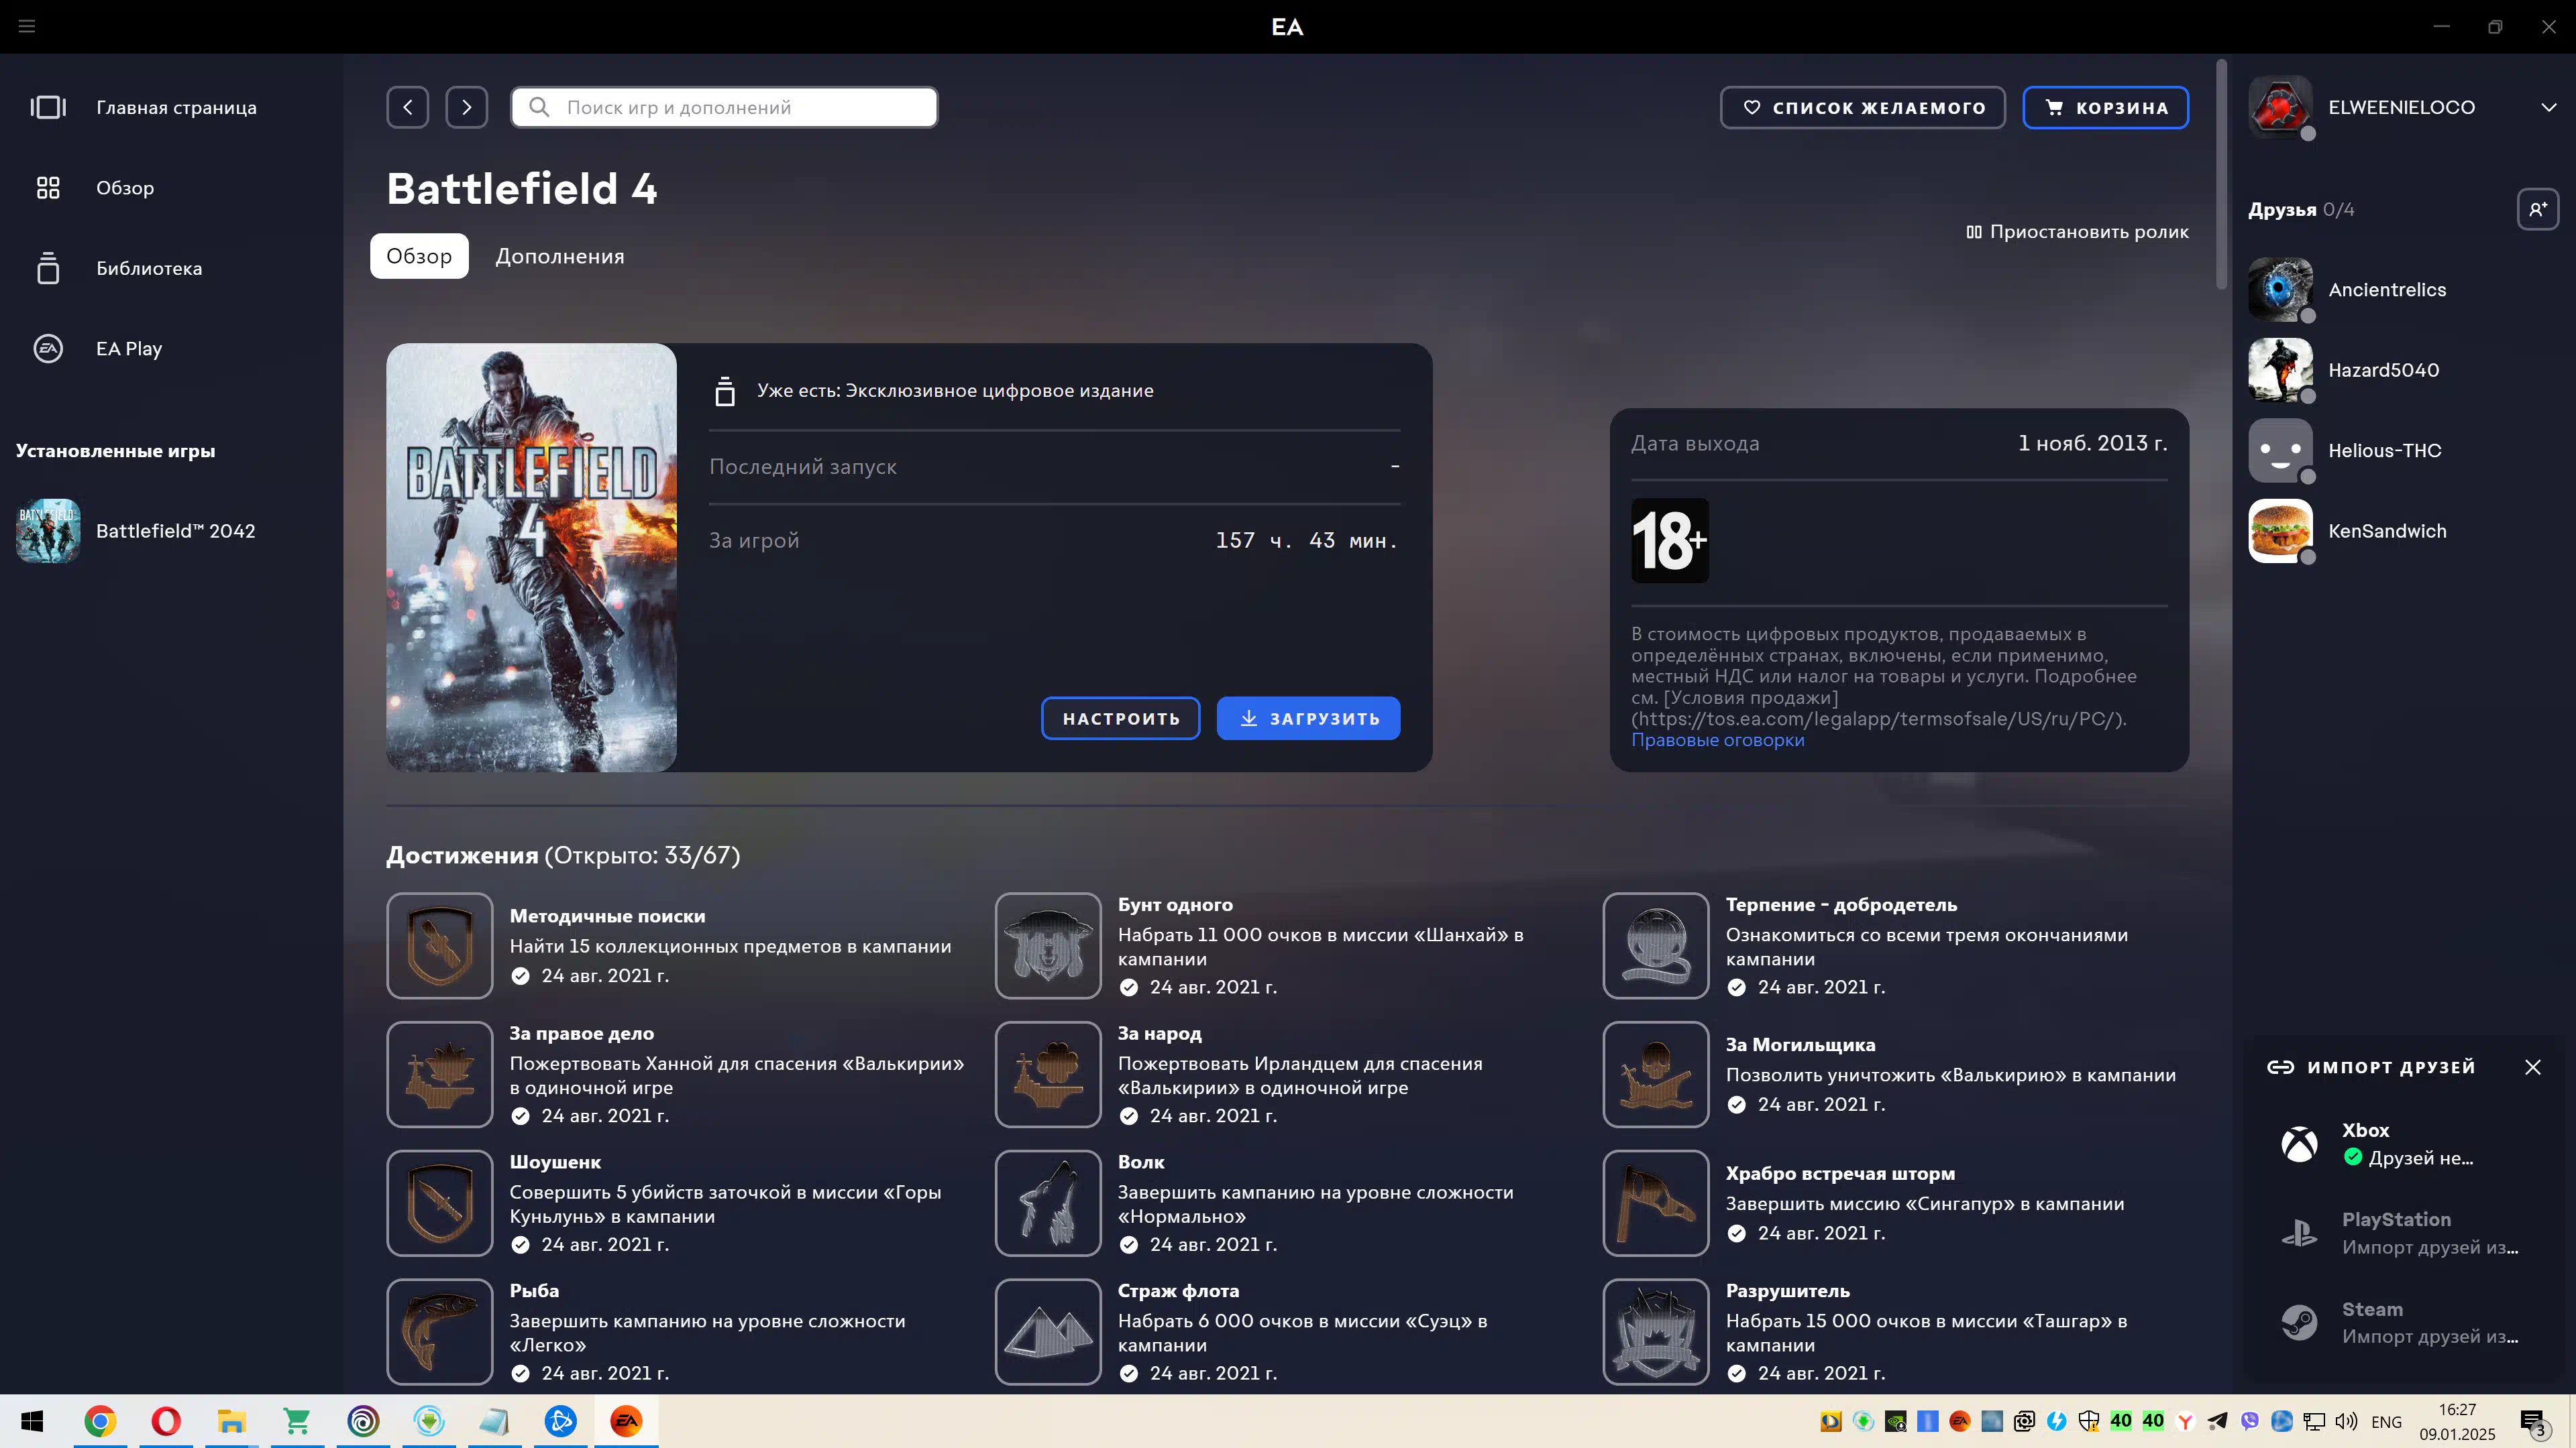The height and width of the screenshot is (1448, 2576).
Task: Click Волк achievement icon
Action: [1048, 1203]
